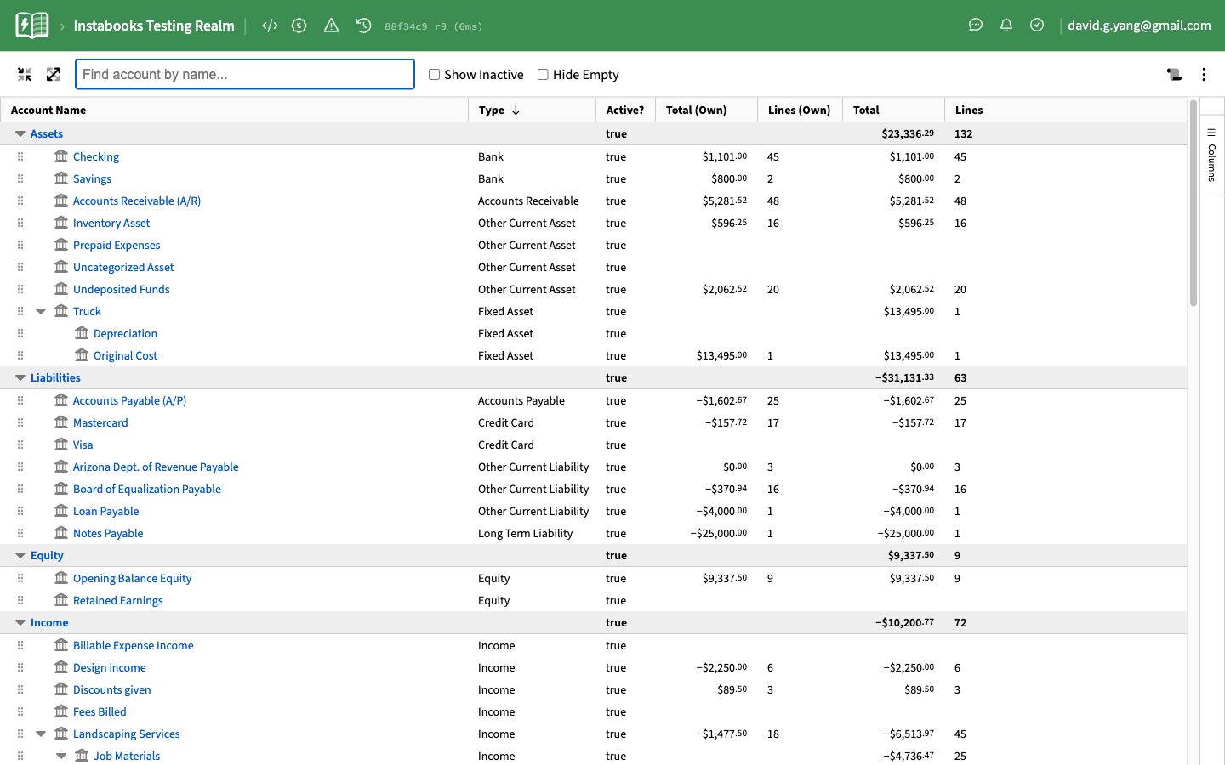The image size is (1225, 765).
Task: Open the Billable Expense Income account
Action: pos(134,645)
